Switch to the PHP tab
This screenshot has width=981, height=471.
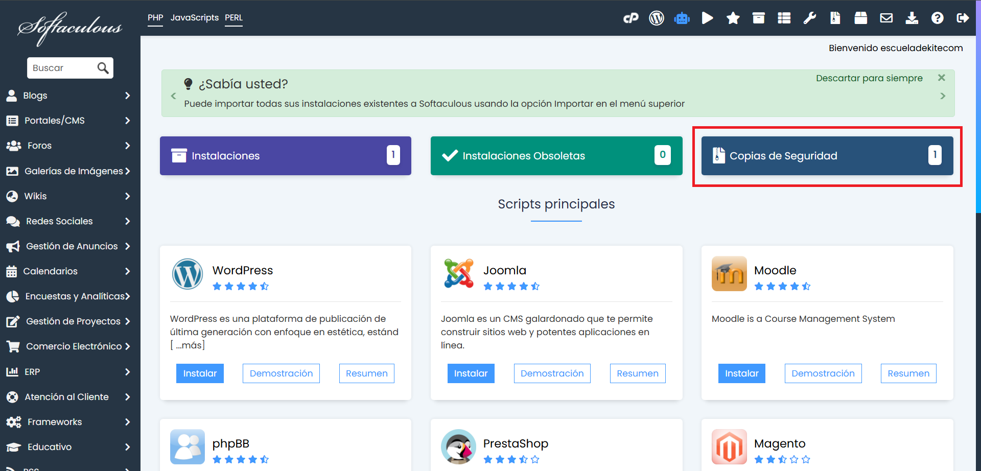[155, 18]
